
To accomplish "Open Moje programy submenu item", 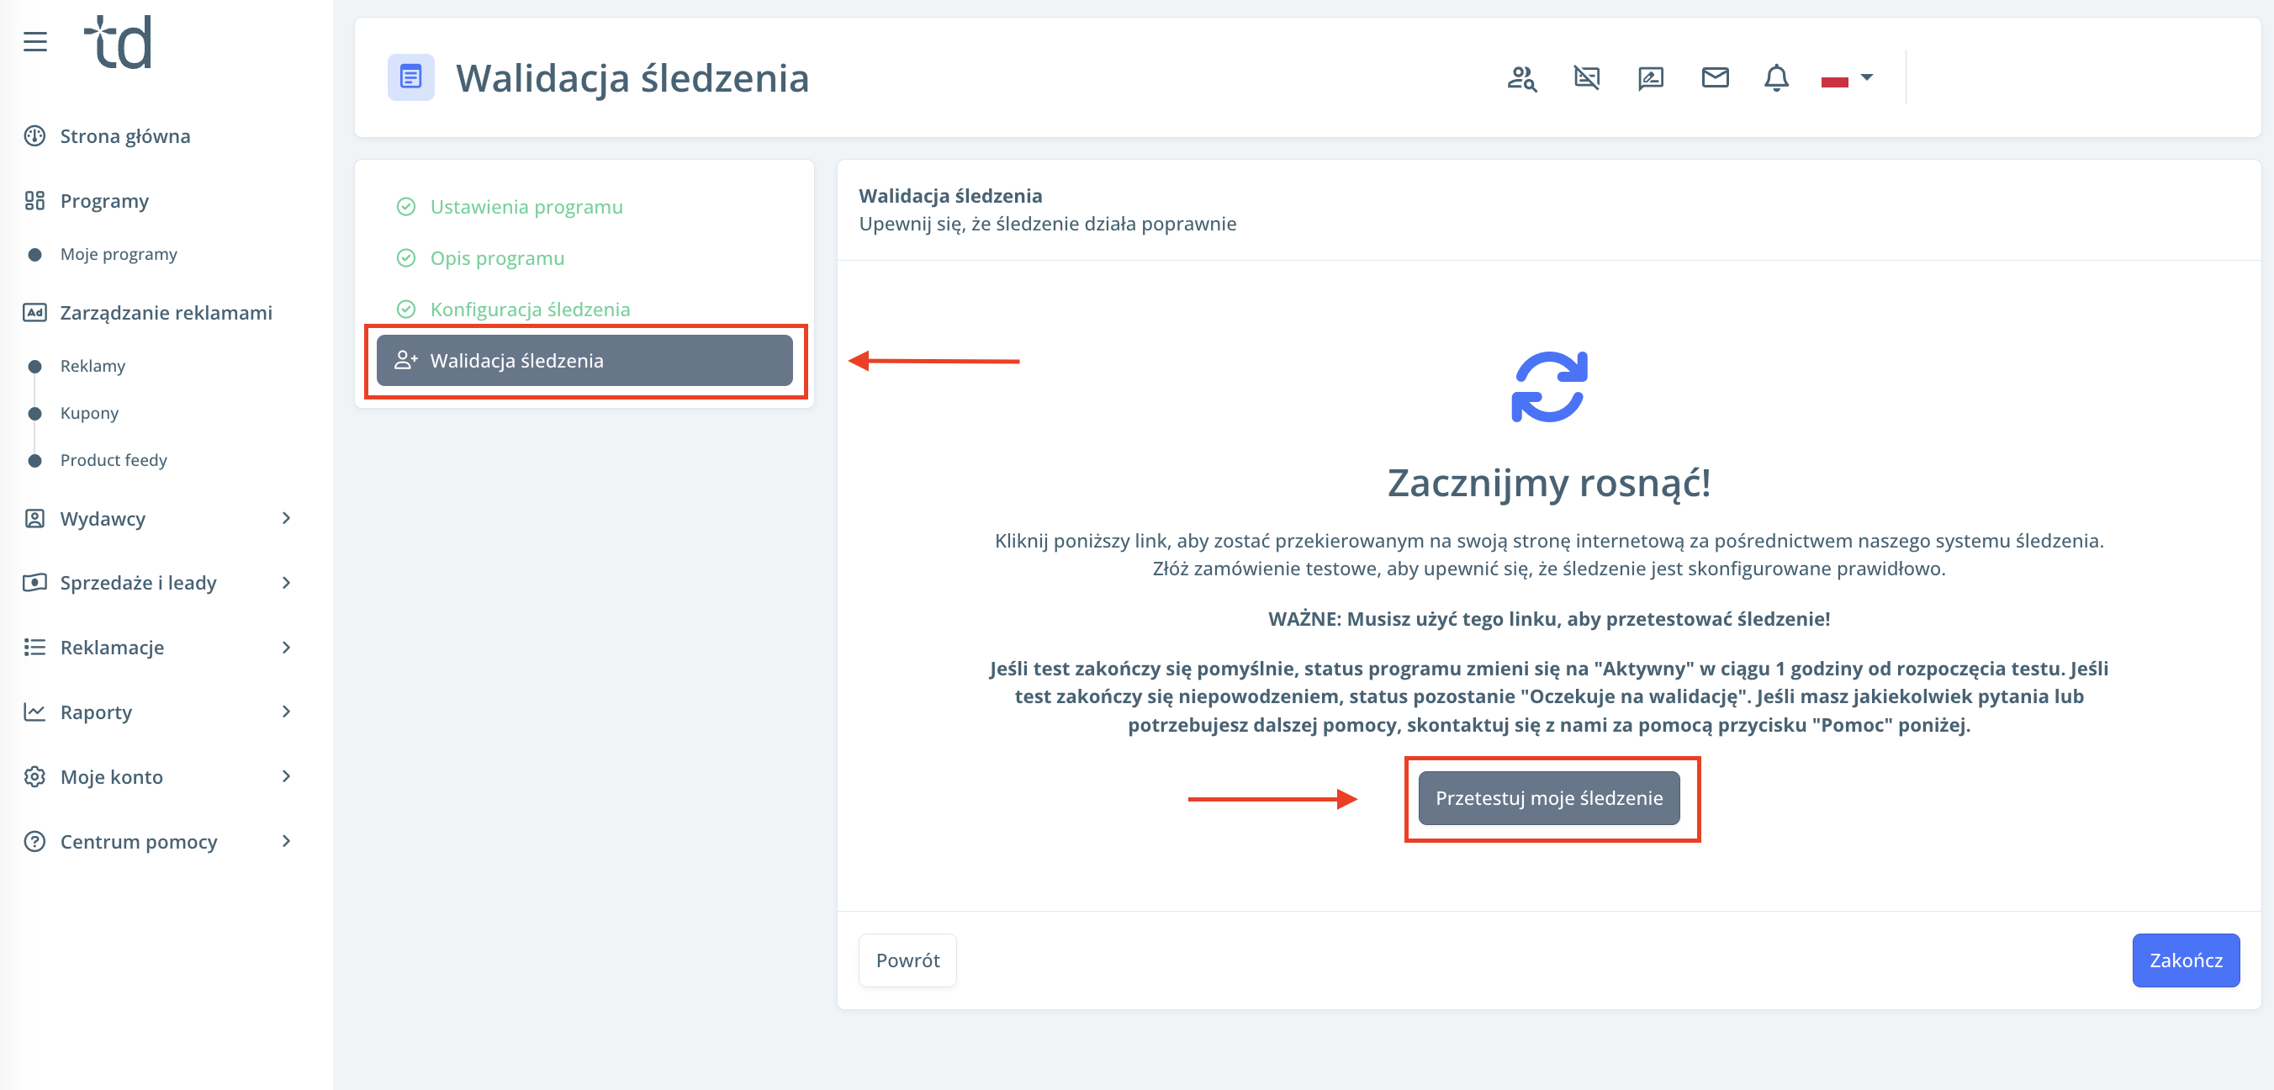I will pos(119,254).
